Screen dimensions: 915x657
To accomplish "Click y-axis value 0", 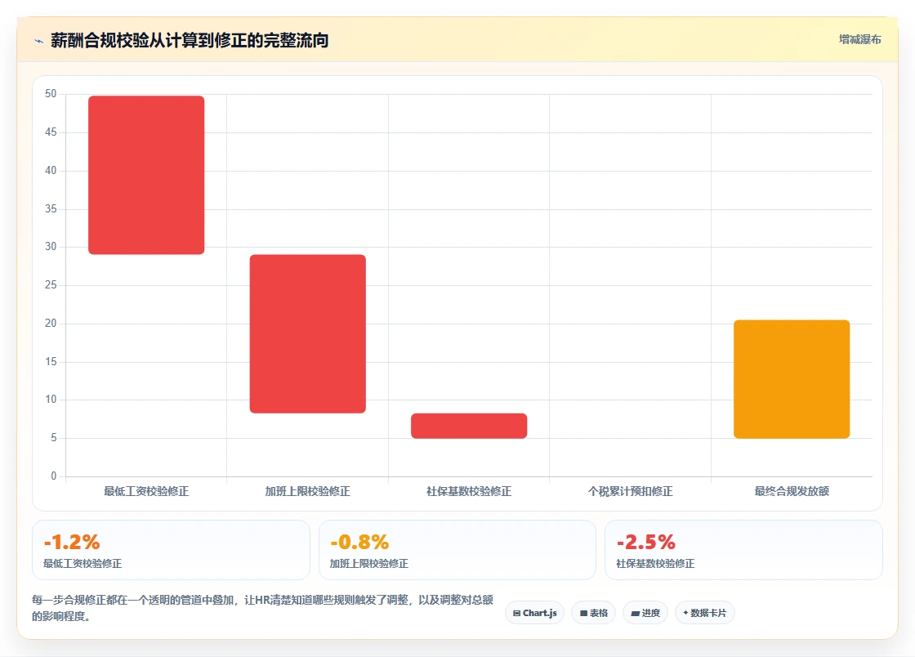I will tap(54, 476).
